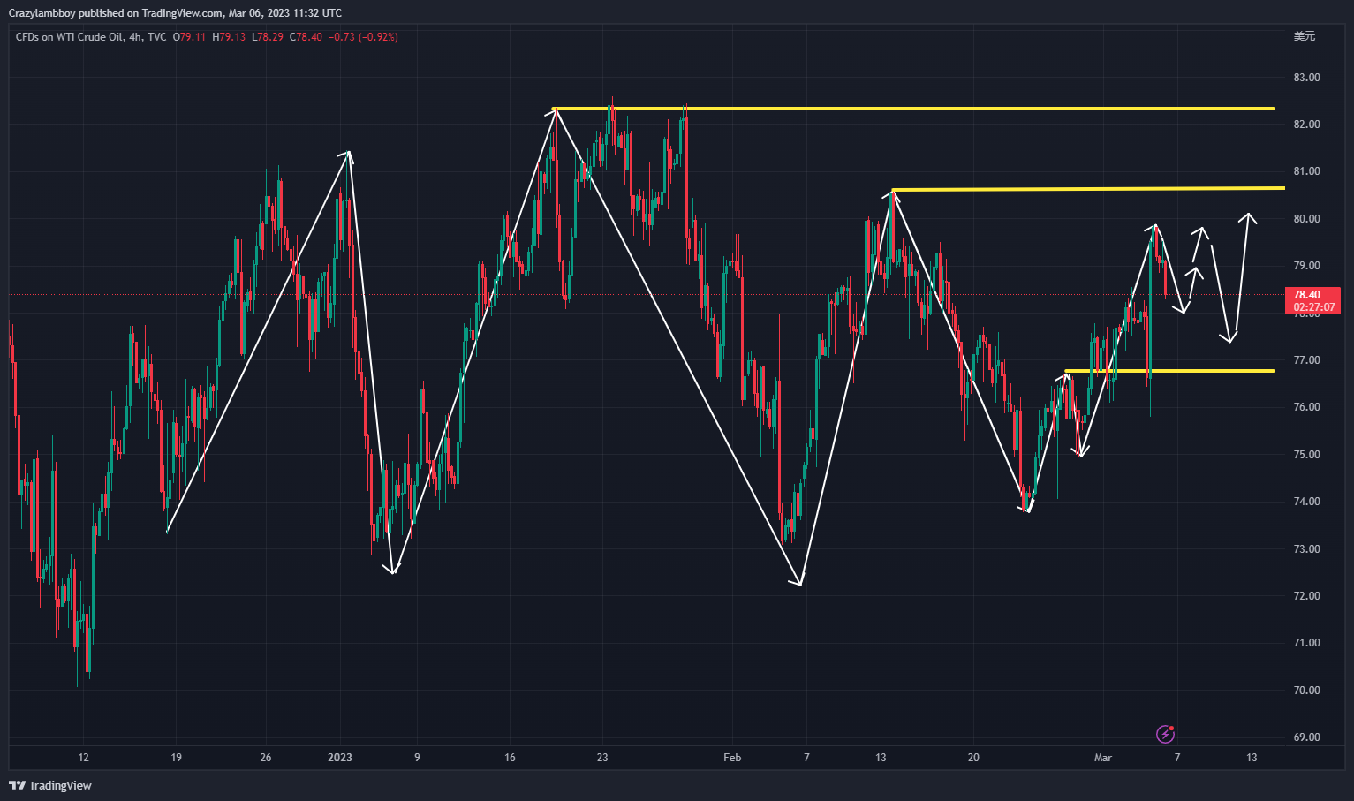Click the open value O79.11
The width and height of the screenshot is (1354, 801).
click(x=189, y=37)
